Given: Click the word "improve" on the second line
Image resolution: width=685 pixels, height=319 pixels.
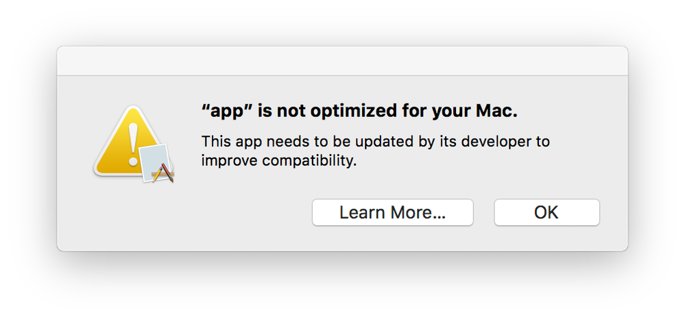Looking at the screenshot, I should coord(229,162).
